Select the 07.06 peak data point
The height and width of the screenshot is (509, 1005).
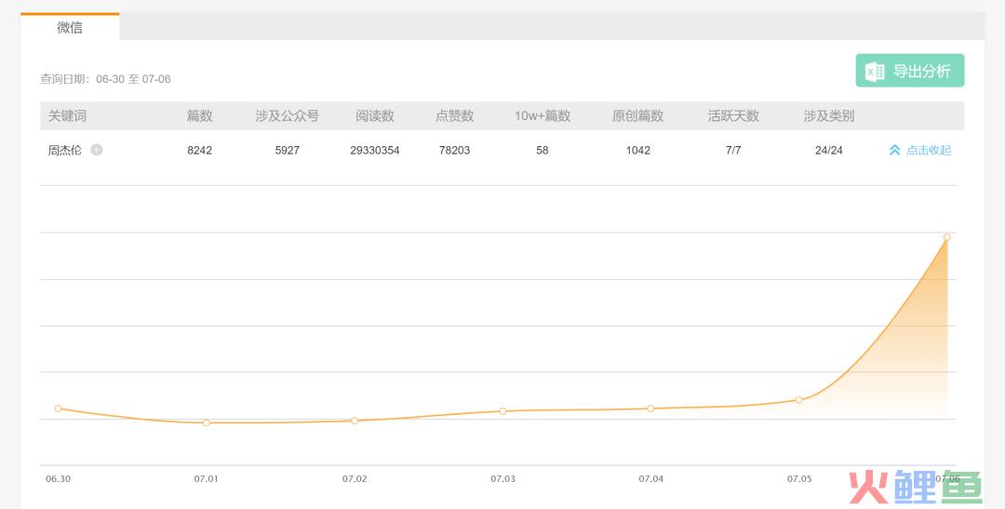[946, 237]
